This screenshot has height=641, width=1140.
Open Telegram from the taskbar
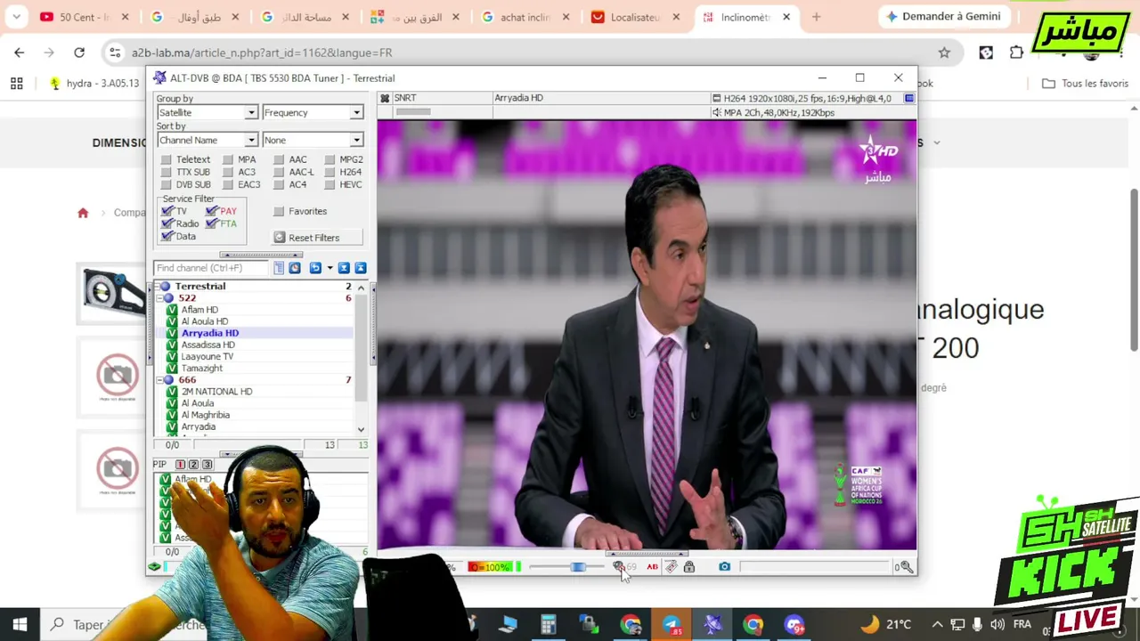(672, 624)
